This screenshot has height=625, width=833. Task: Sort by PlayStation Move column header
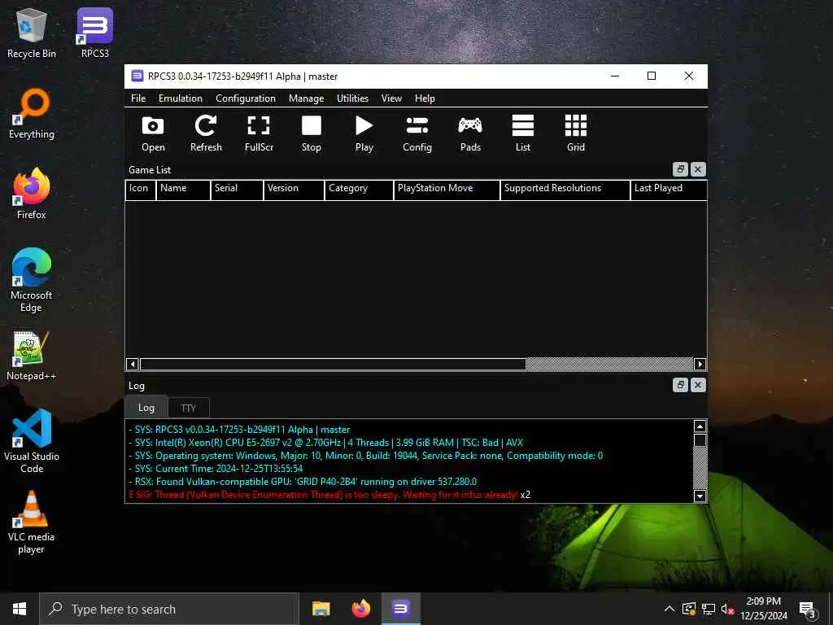(447, 190)
